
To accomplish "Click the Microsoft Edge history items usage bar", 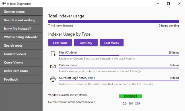I will [x=119, y=81].
